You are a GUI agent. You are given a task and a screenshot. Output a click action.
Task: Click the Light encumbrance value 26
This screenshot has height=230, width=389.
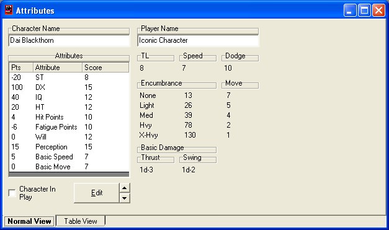pyautogui.click(x=188, y=105)
